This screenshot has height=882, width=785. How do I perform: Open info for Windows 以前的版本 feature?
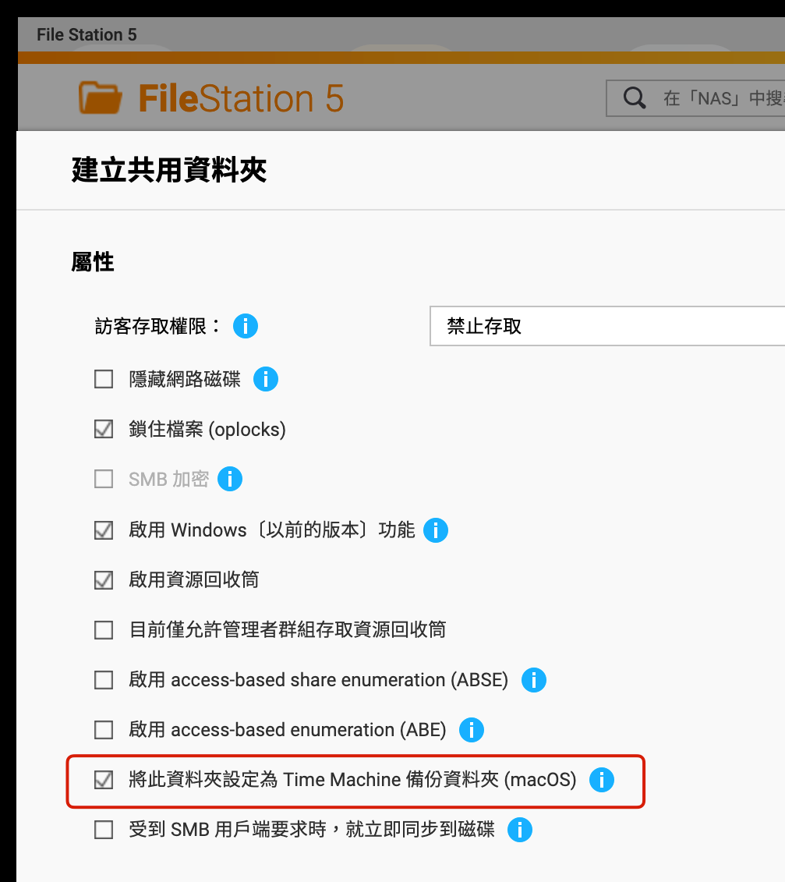click(436, 530)
